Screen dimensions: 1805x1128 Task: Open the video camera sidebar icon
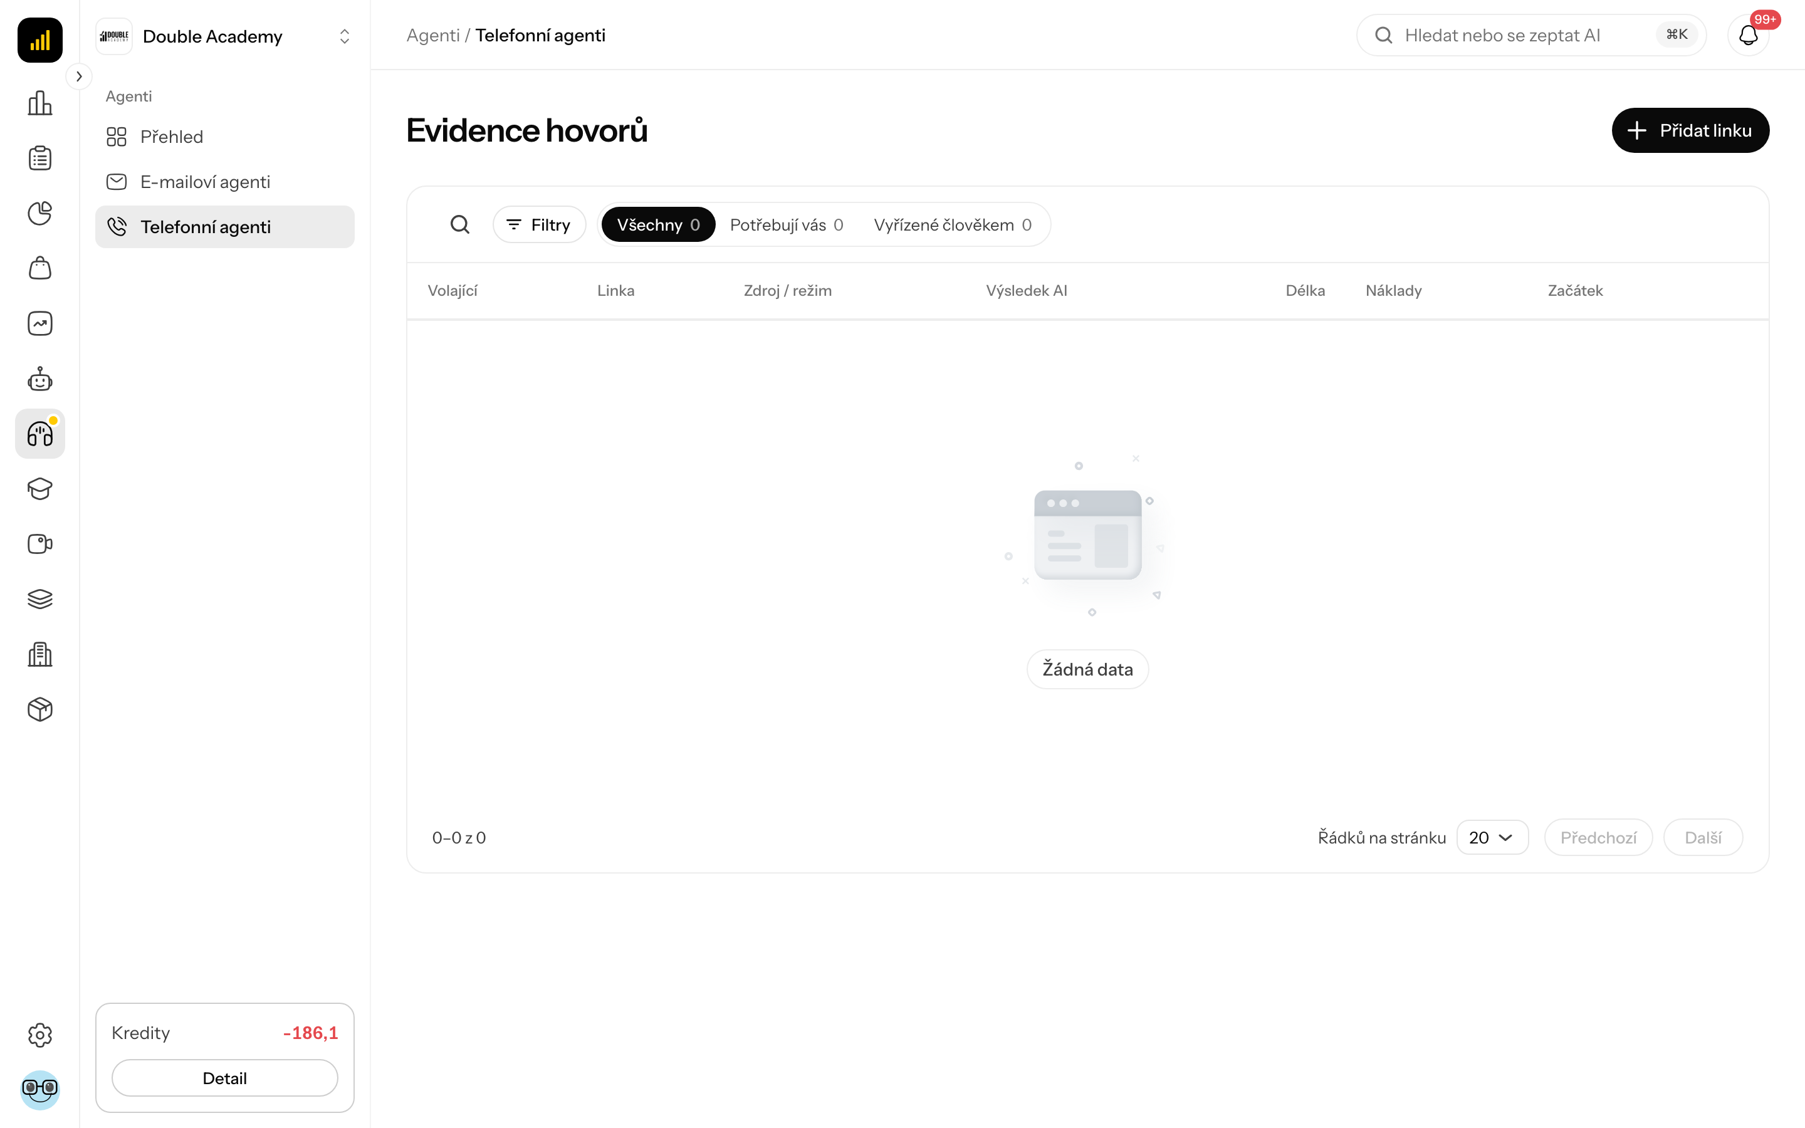[39, 544]
